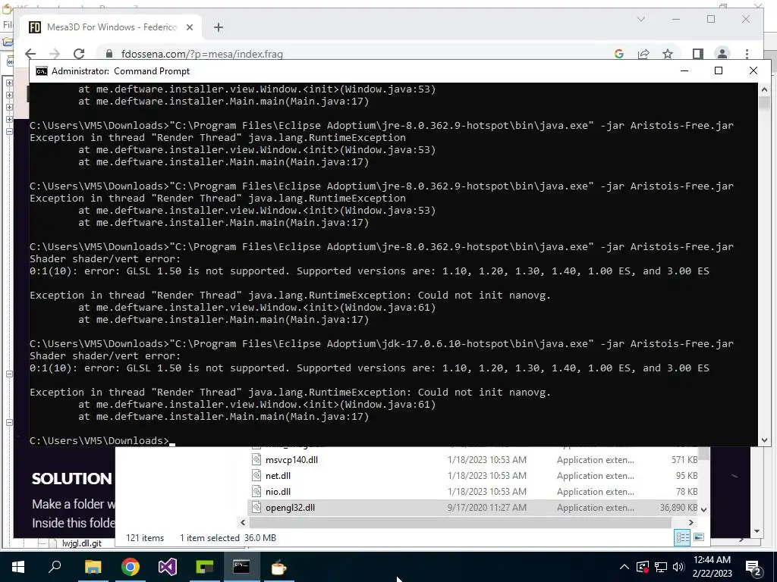The width and height of the screenshot is (777, 582).
Task: Select the Mesa3D For Windows tab
Action: pos(112,27)
